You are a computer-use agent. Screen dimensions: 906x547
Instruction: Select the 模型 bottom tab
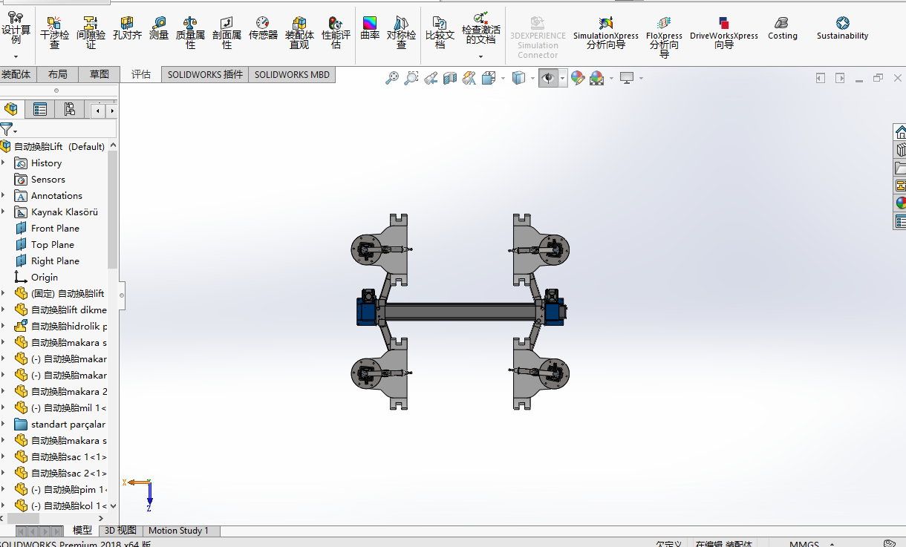pyautogui.click(x=82, y=530)
